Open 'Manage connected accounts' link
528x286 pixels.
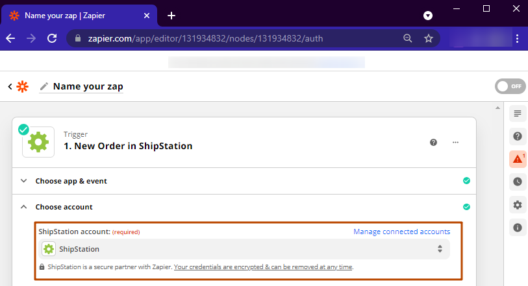coord(401,232)
